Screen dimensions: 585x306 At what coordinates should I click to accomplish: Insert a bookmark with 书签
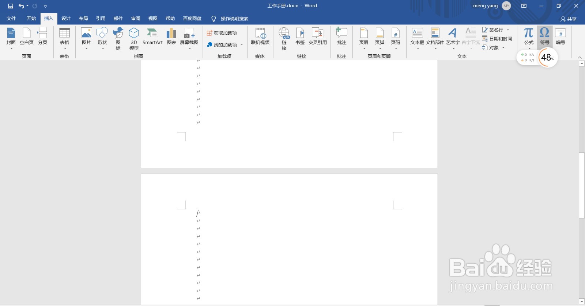[300, 36]
